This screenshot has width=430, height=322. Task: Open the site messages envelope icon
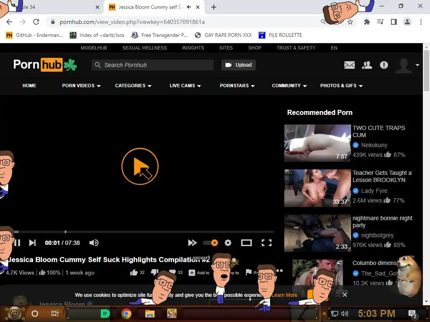coord(349,65)
